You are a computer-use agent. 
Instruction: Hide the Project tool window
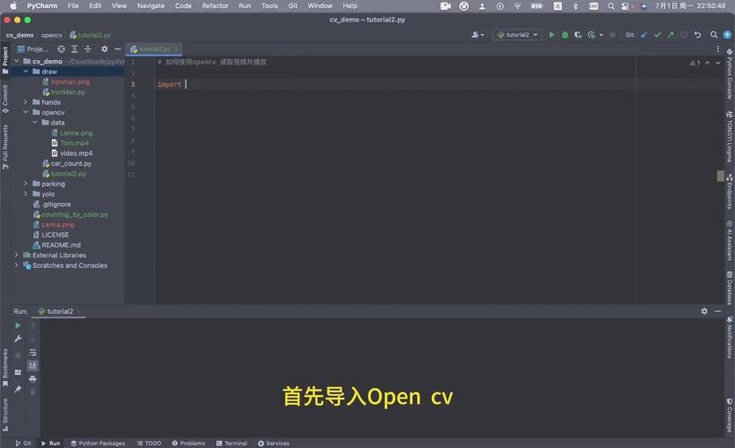[x=117, y=48]
